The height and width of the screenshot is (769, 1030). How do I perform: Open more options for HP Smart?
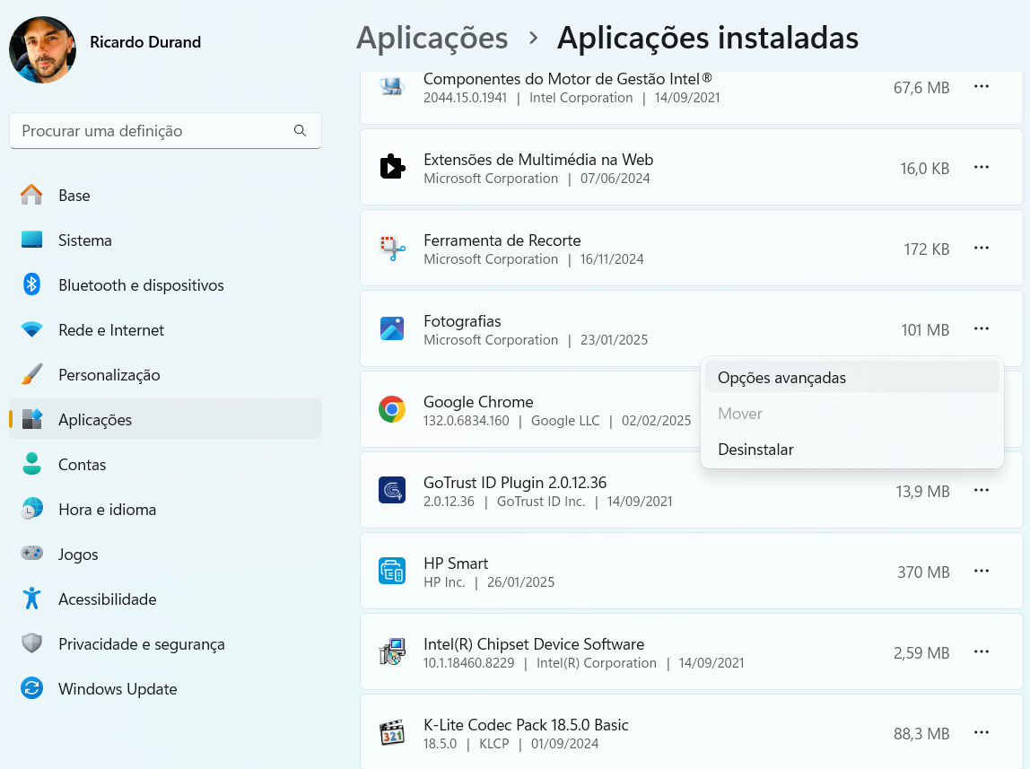click(x=982, y=572)
